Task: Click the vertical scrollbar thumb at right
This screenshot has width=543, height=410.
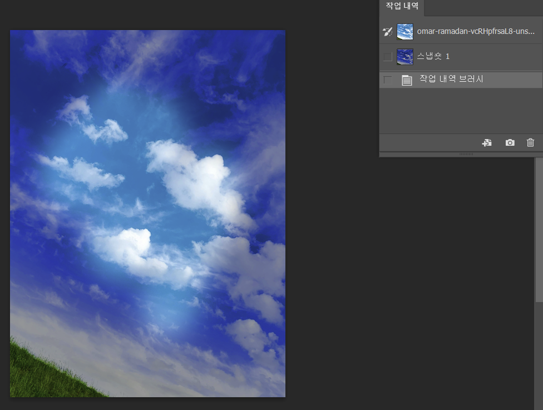Action: [x=539, y=234]
